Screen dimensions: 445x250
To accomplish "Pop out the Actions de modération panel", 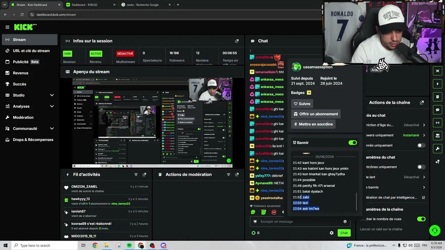I will (237, 175).
